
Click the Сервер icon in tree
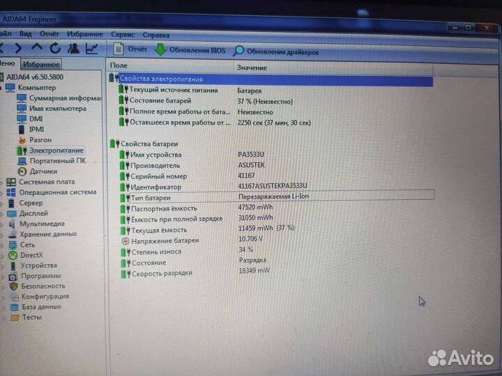click(12, 203)
